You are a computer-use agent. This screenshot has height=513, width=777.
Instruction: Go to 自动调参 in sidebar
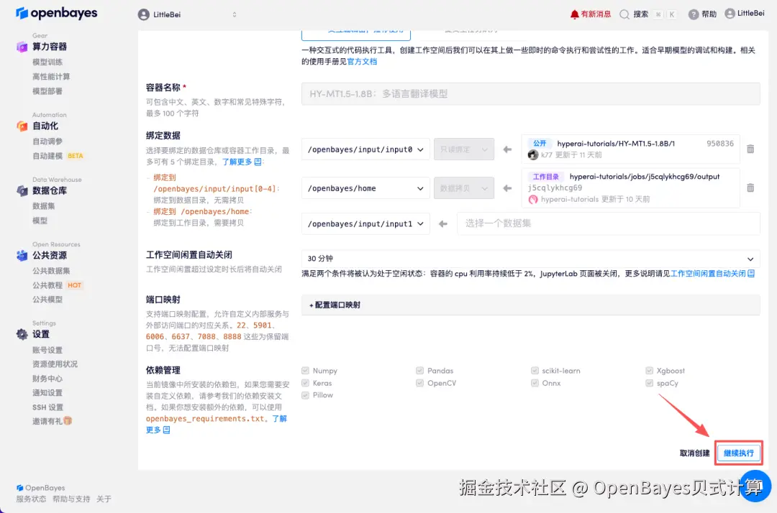pos(47,142)
